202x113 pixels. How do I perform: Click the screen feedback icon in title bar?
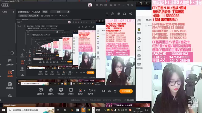pos(106,5)
